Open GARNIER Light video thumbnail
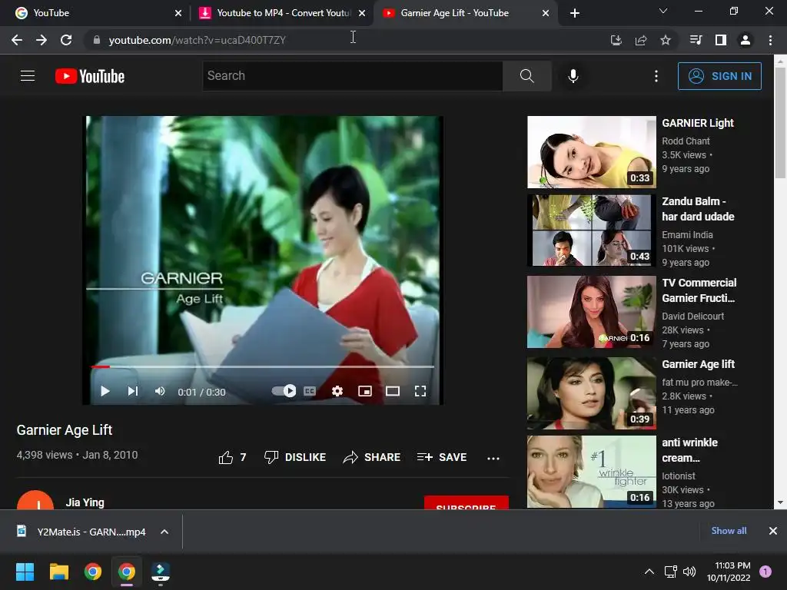The width and height of the screenshot is (787, 590). coord(592,152)
